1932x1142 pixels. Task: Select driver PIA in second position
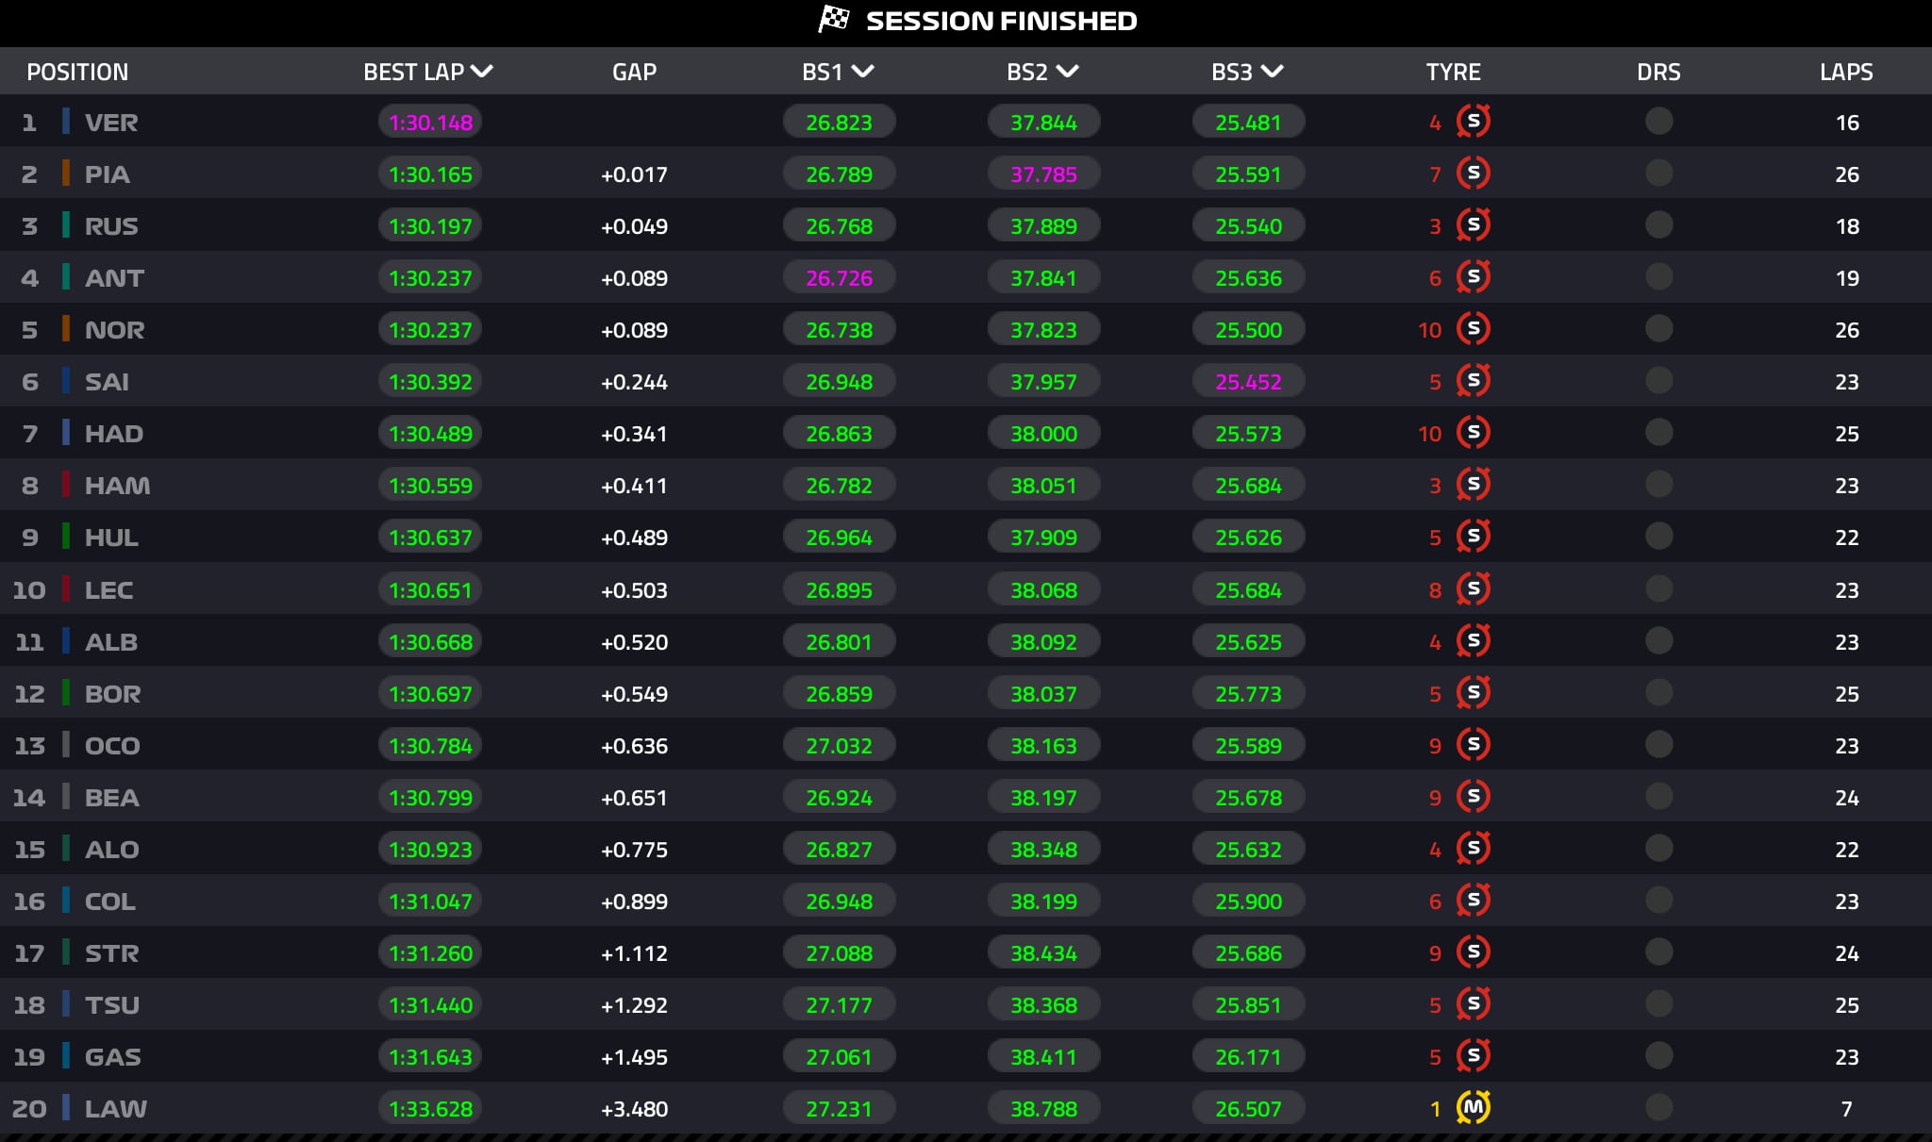point(107,174)
